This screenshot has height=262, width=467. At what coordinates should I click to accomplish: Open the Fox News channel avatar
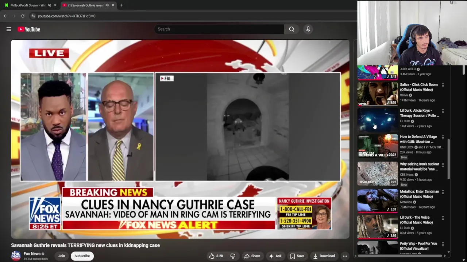16,256
